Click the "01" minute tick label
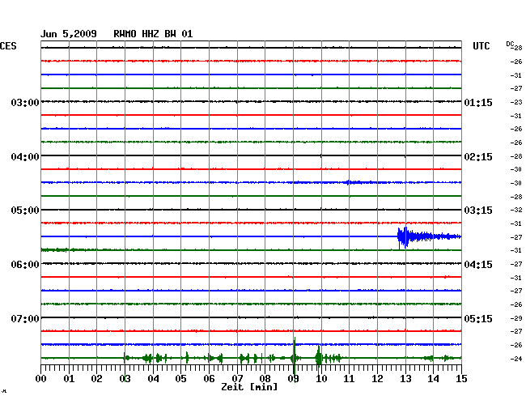 point(69,379)
